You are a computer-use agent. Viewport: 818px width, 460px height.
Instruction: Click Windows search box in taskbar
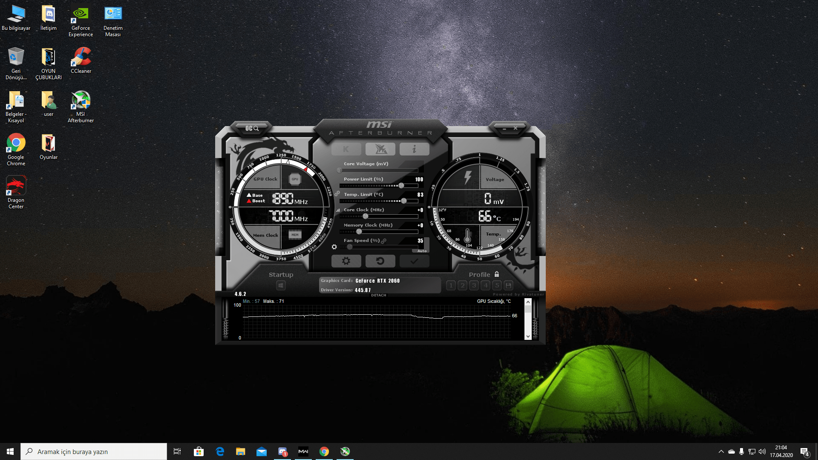coord(94,451)
